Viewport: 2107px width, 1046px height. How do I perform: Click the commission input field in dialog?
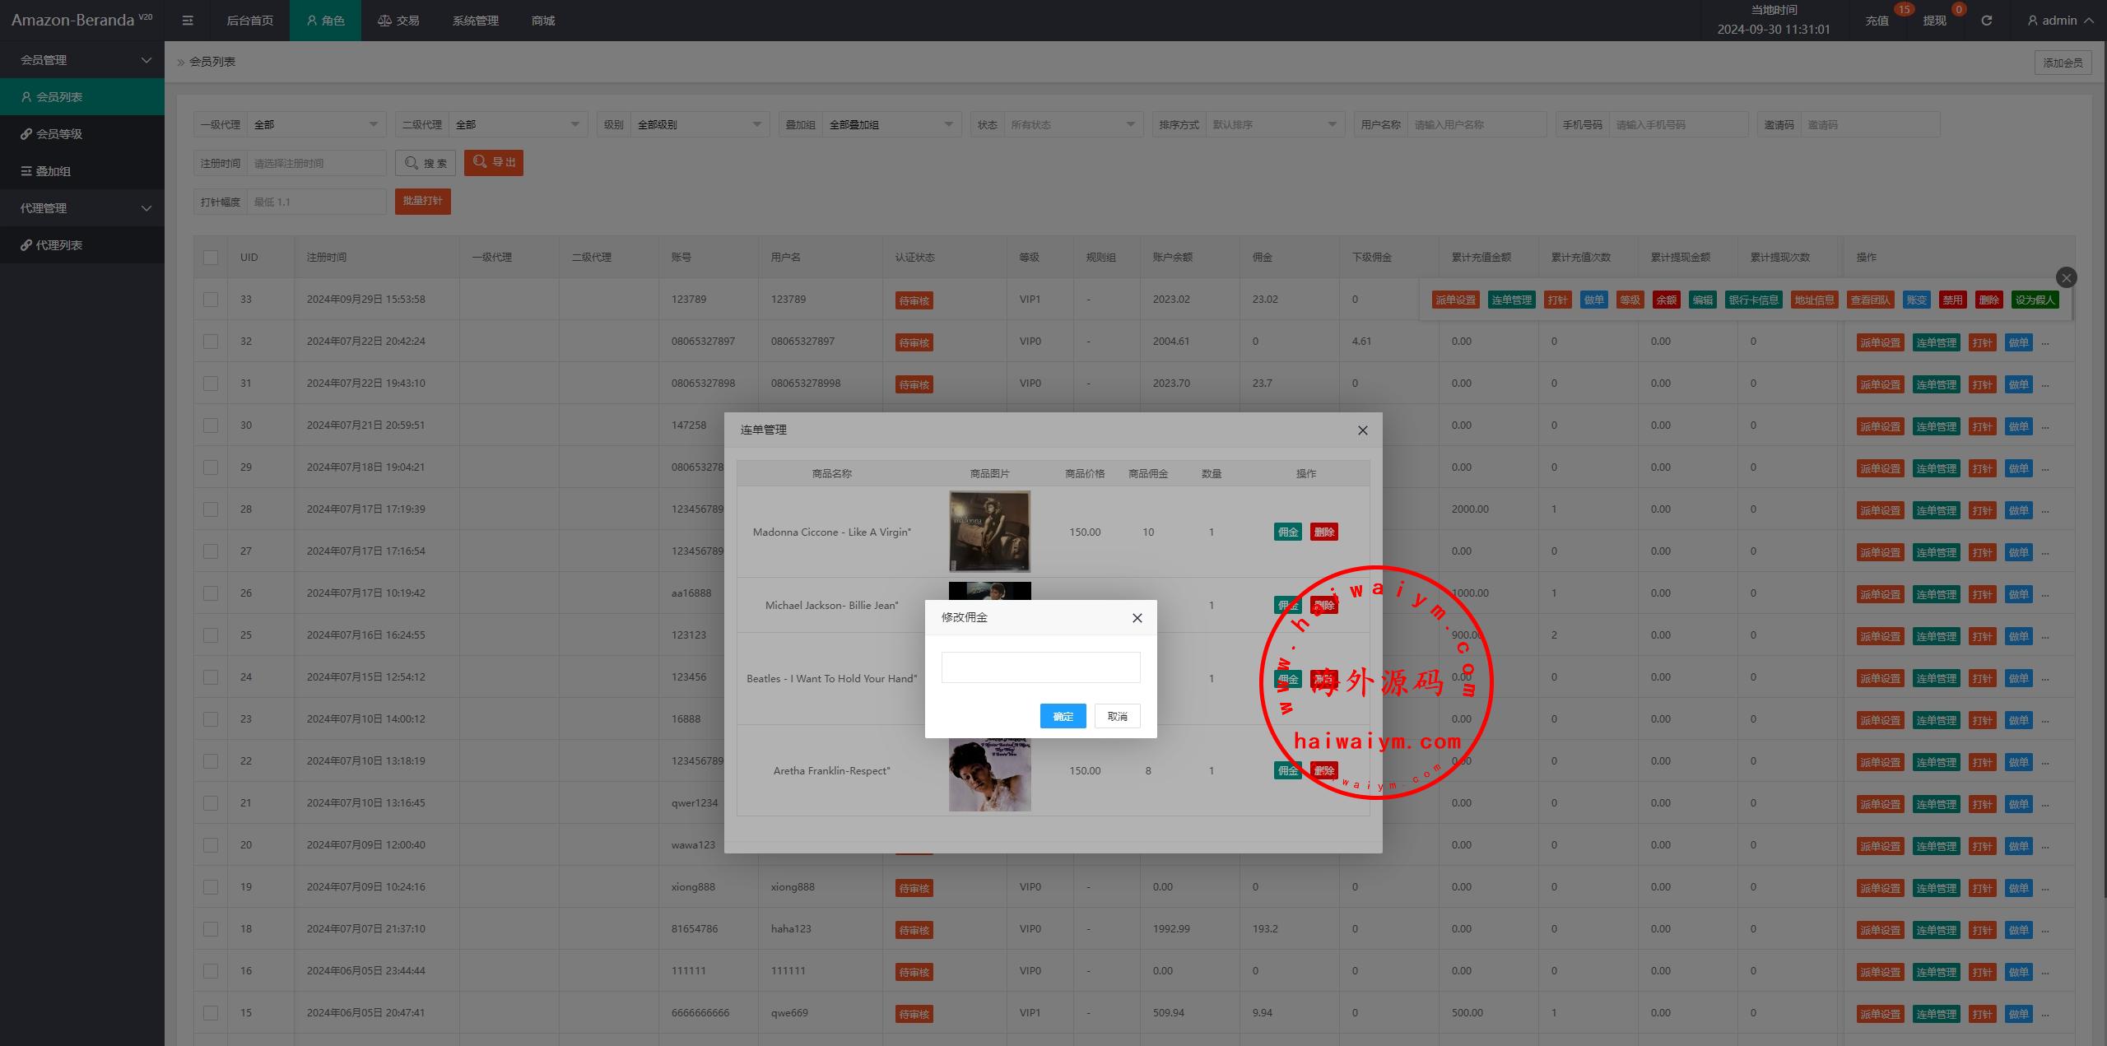coord(1040,667)
